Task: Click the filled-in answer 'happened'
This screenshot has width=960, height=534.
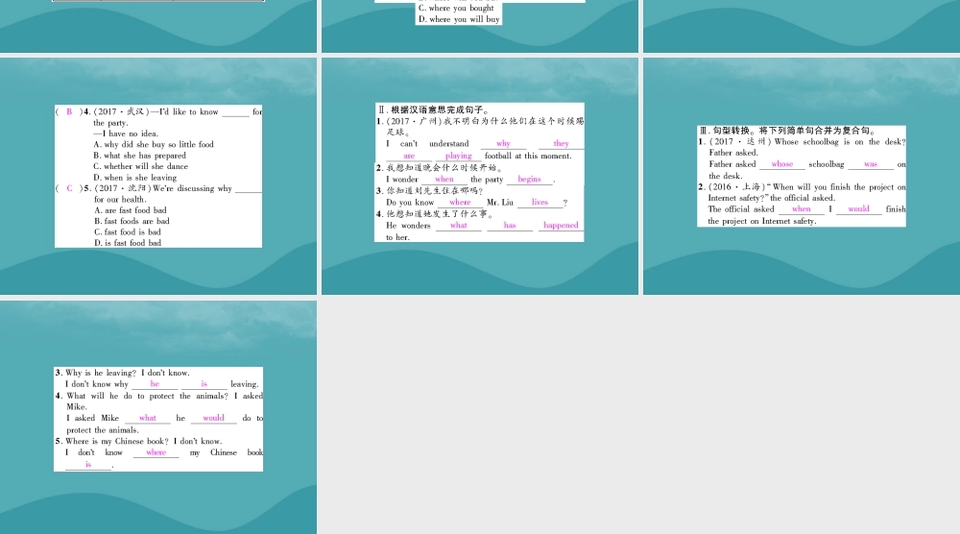Action: click(560, 226)
